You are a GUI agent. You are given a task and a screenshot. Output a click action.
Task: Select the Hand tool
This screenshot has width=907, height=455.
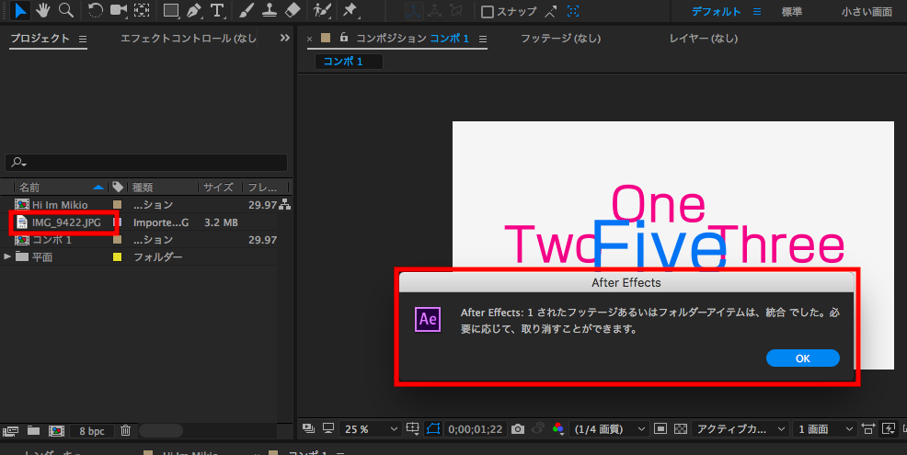click(x=43, y=10)
